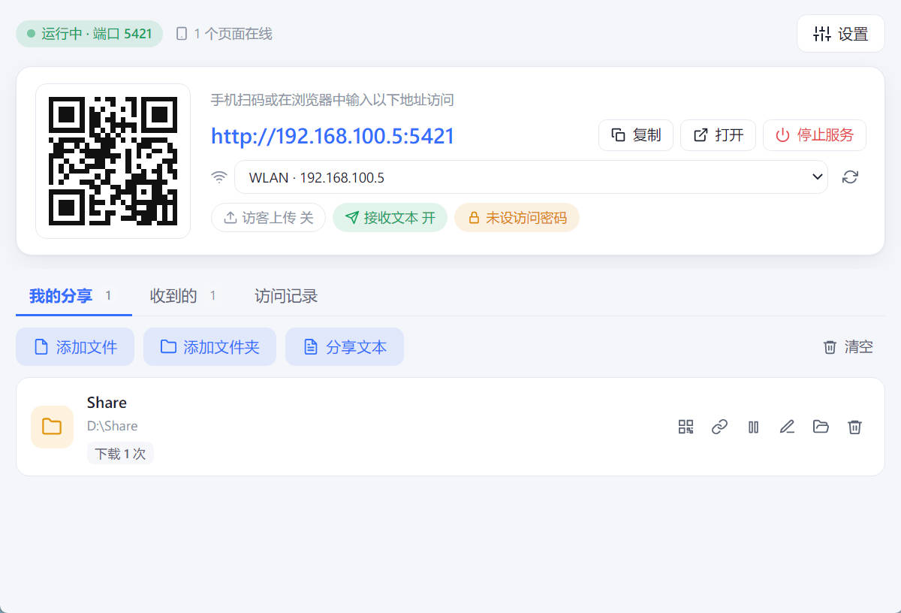Expand the WLAN 192.168.100.5 network dropdown
Image resolution: width=901 pixels, height=613 pixels.
point(531,177)
